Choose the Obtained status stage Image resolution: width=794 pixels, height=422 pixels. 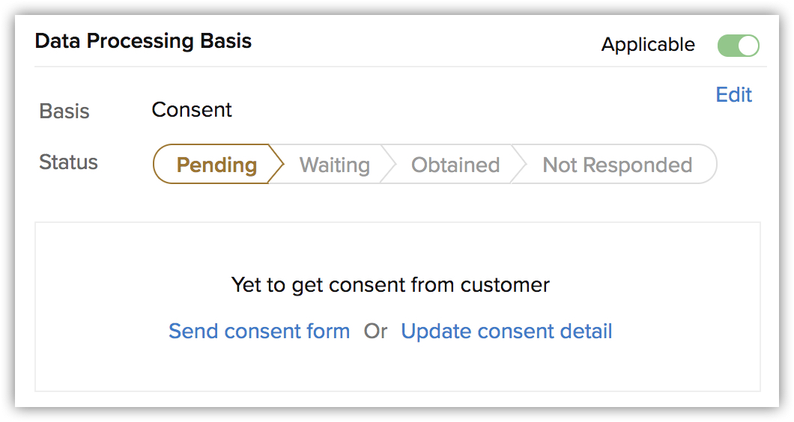coord(455,165)
